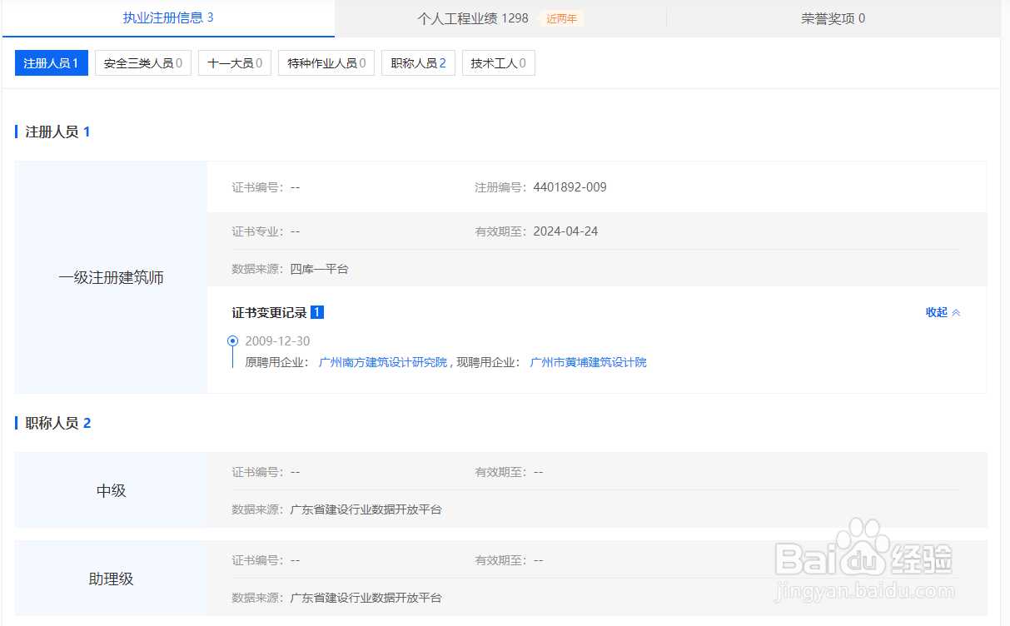The image size is (1010, 626).
Task: Click 有效期至 value 2024-04-24
Action: (x=565, y=231)
